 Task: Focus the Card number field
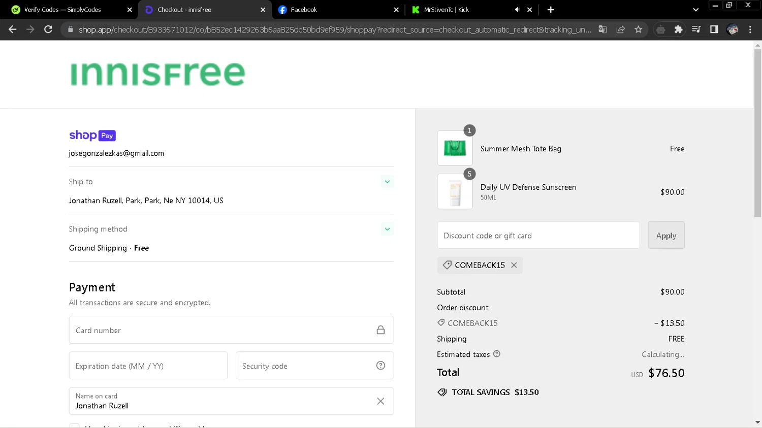[x=231, y=330]
